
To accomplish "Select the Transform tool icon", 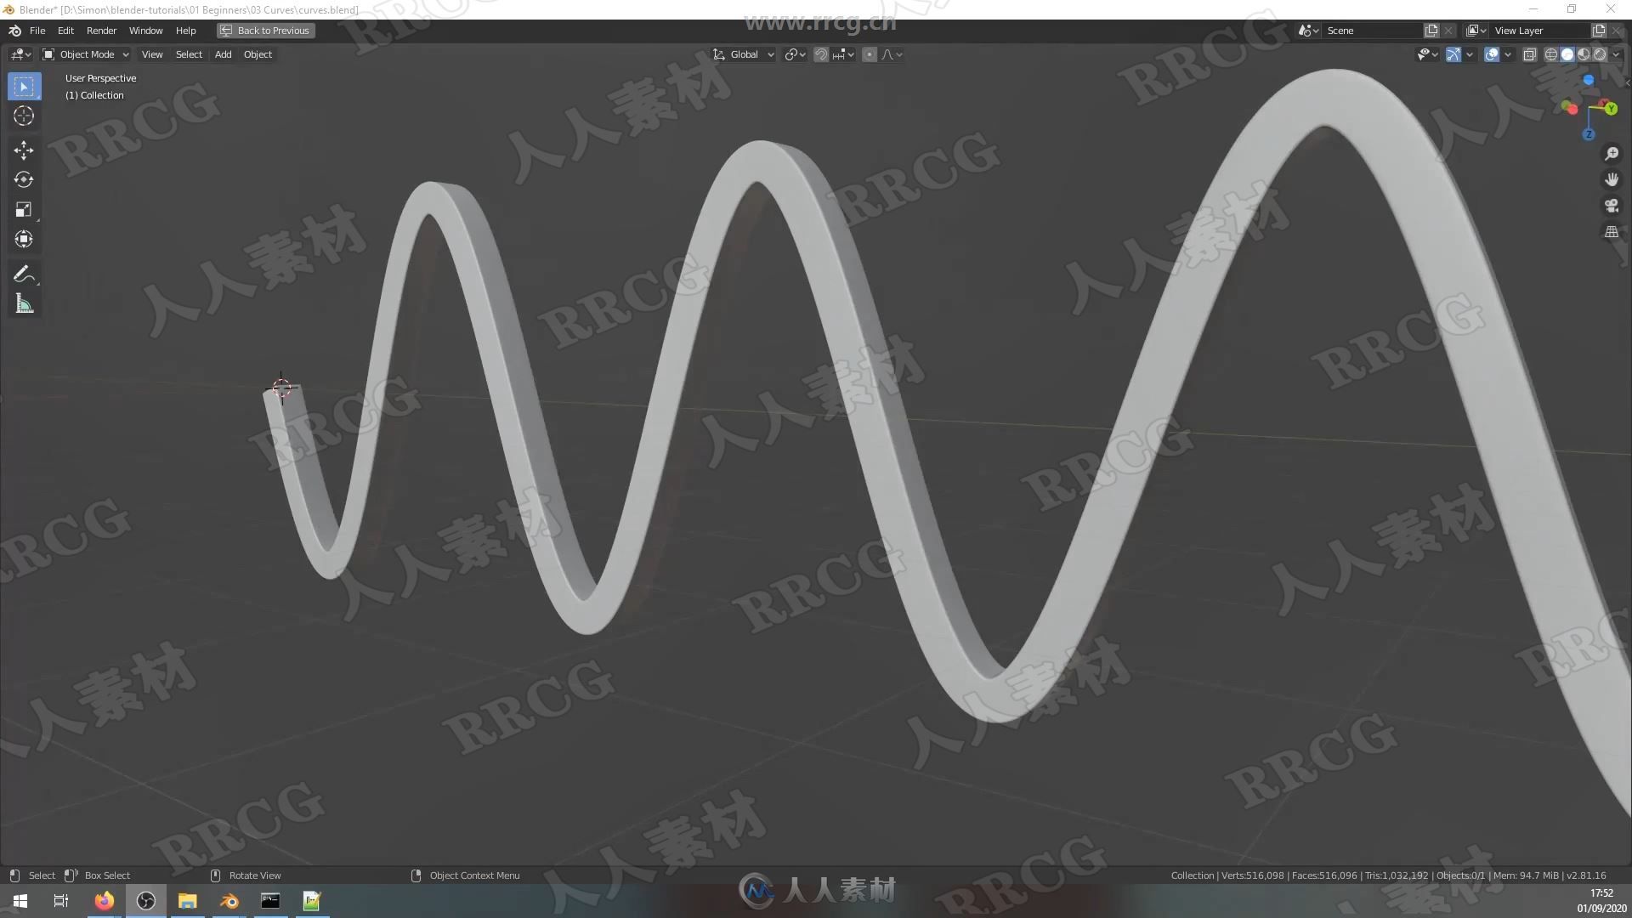I will point(24,240).
